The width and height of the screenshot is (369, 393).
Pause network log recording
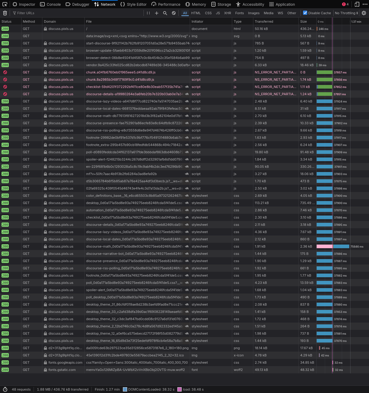(148, 13)
